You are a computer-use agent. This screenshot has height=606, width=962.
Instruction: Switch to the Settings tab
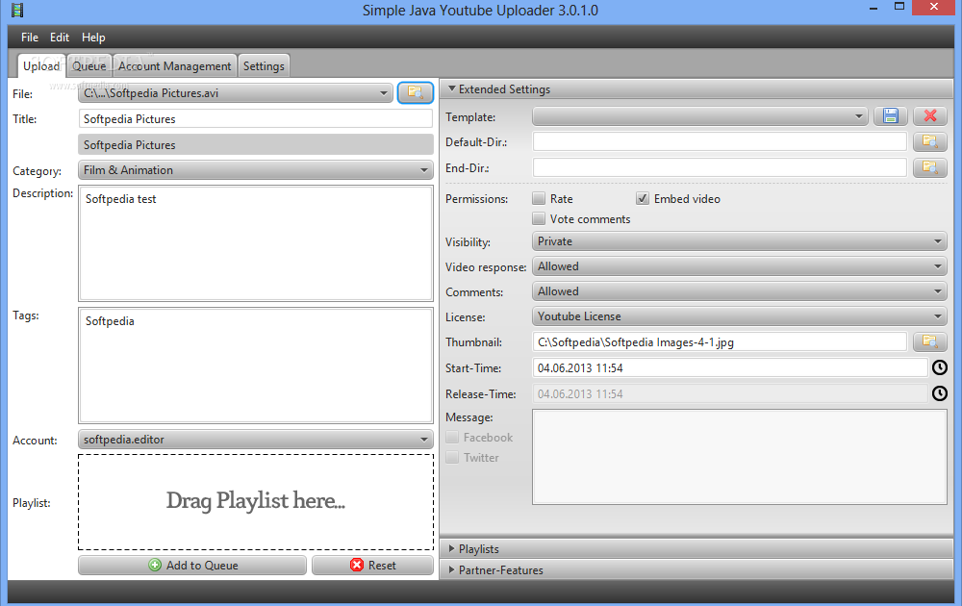coord(264,65)
